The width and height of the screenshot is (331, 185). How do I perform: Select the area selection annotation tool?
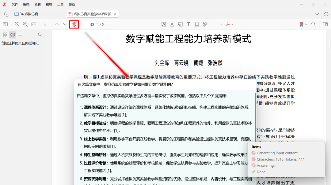[x=197, y=24]
